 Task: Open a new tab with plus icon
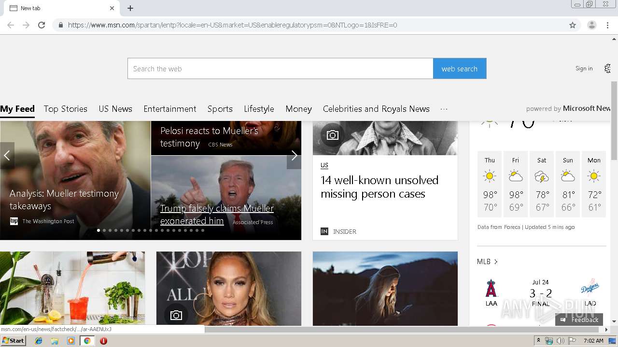pos(130,8)
